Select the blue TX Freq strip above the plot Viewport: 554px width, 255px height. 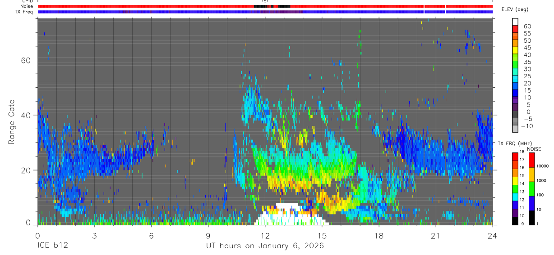coord(265,11)
